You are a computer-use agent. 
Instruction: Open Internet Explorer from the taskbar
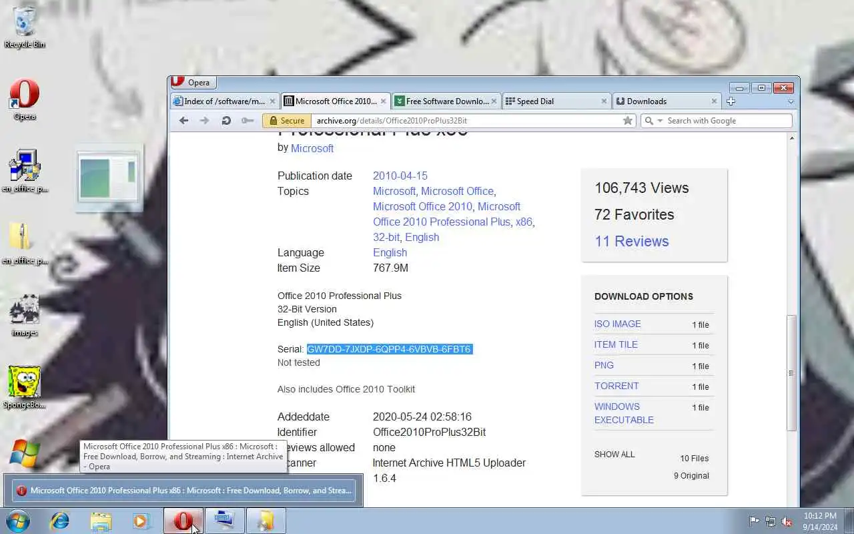[59, 521]
